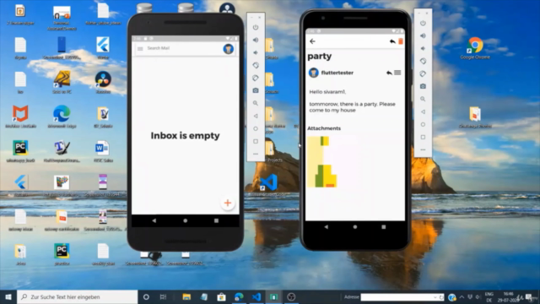Viewport: 540px width, 304px height.
Task: Click zoom magnifier on left emulator toolbar
Action: pos(256,103)
